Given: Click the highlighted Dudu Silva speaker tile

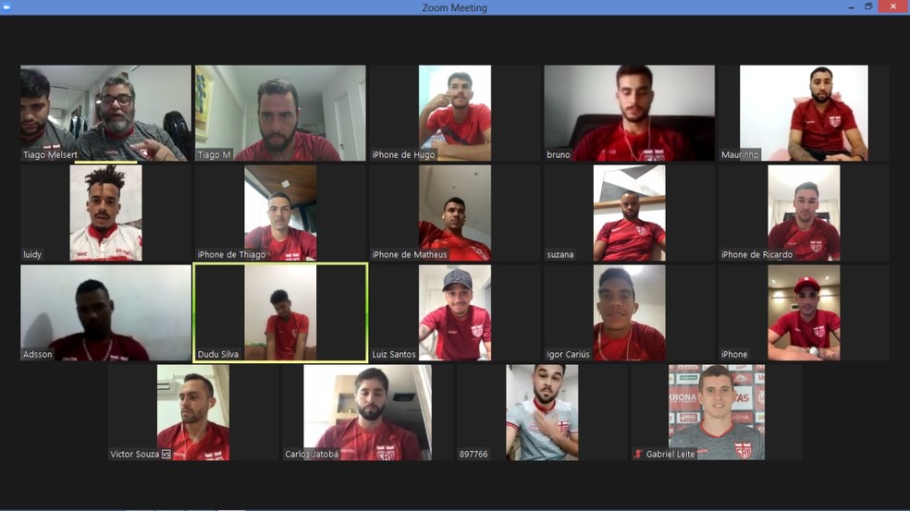Looking at the screenshot, I should tap(279, 312).
